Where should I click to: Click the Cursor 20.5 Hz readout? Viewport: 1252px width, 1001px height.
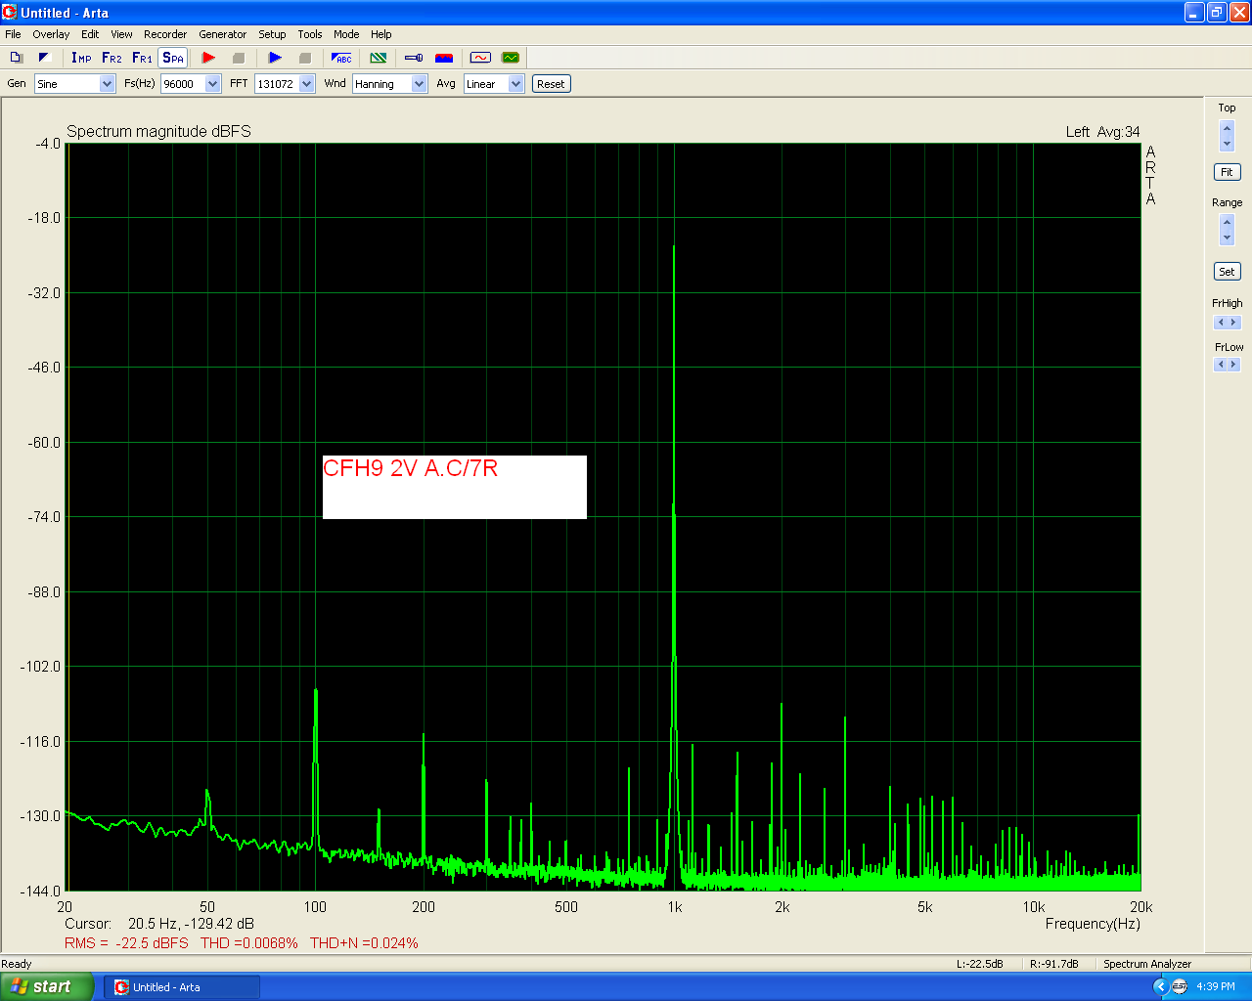click(x=159, y=924)
